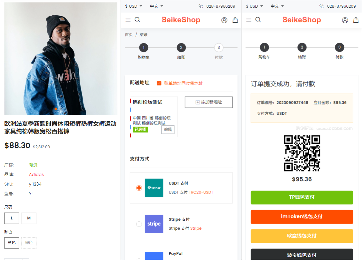Click product title 欧洲站夏季新款

pyautogui.click(x=60, y=127)
